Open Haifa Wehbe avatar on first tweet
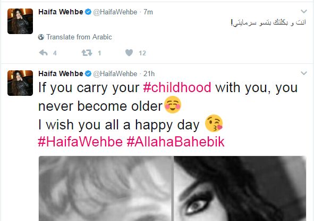 point(20,21)
